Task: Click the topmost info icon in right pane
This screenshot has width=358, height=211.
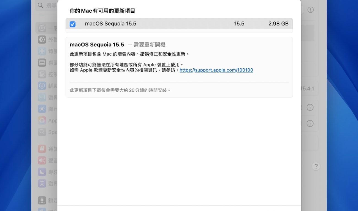Action: (310, 10)
